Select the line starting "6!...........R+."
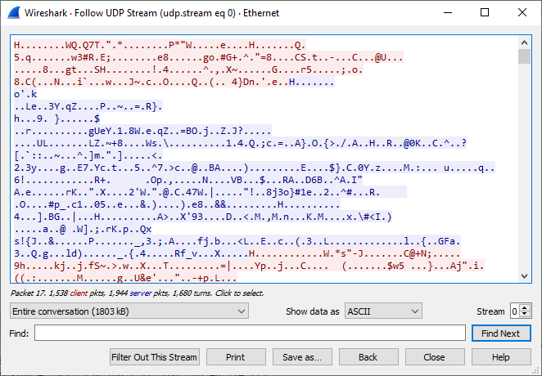 (x=188, y=180)
